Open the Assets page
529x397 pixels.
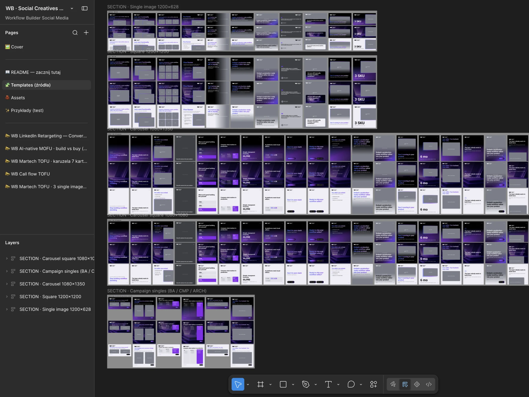(x=46, y=98)
